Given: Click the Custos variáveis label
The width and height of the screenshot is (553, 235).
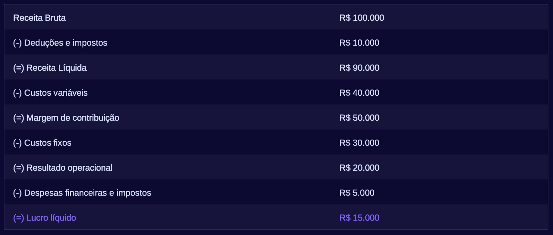Looking at the screenshot, I should 56,93.
